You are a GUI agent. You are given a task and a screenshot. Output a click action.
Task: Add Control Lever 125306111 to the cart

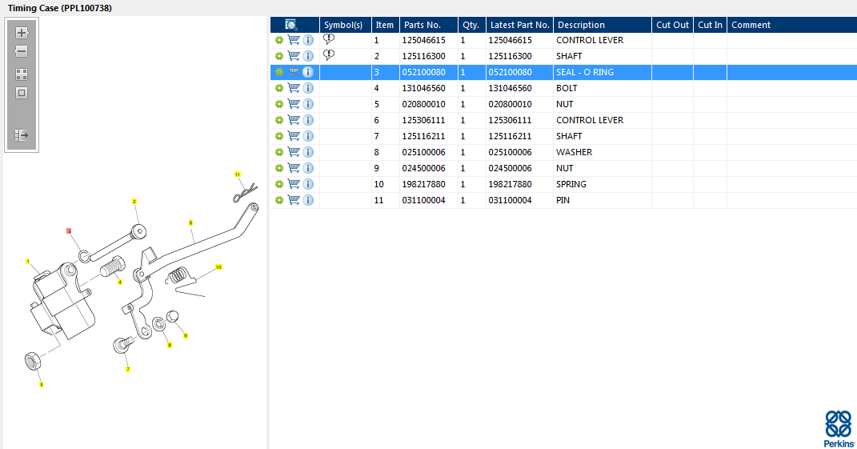click(x=294, y=120)
